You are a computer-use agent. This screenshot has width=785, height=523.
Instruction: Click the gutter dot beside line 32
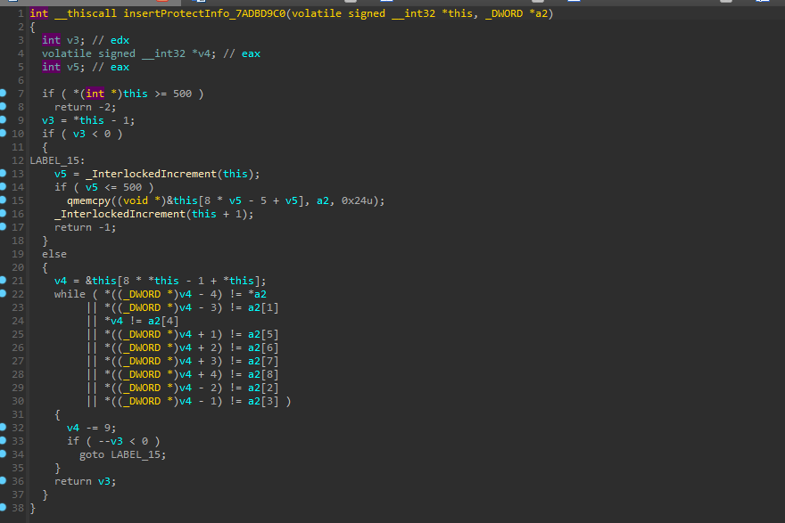4,428
